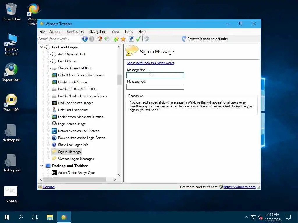Click the blue arrow shortcut icon in the toolbar
The width and height of the screenshot is (298, 223).
tap(131, 39)
